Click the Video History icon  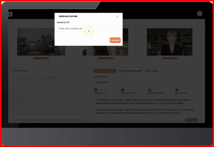tap(15, 71)
